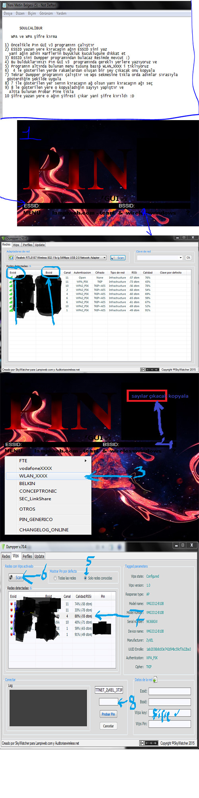Select the '-73 dbm' cell in the Redes list

coord(134,282)
